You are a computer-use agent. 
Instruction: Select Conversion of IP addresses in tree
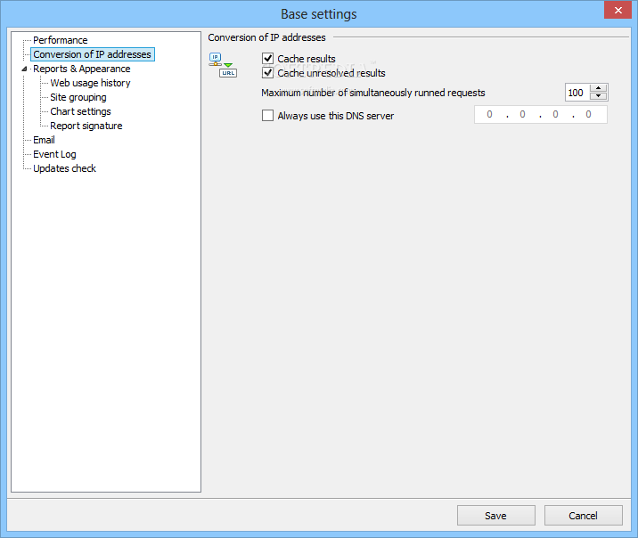(x=93, y=54)
